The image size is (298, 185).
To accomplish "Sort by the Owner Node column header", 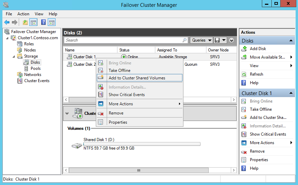I will point(218,50).
